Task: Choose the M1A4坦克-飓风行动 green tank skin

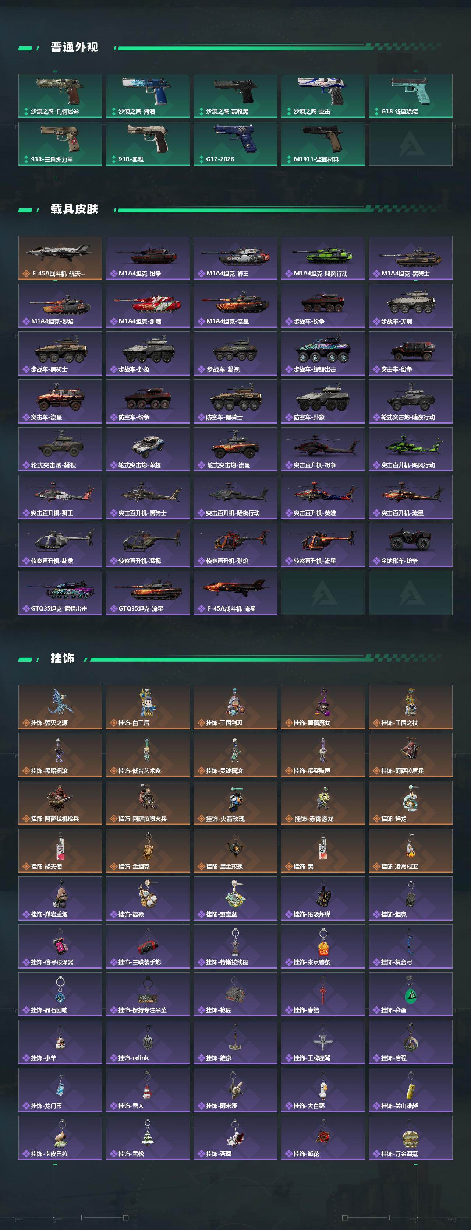Action: tap(323, 257)
